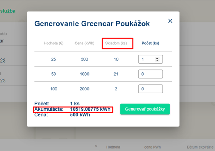
Task: Focus the count field in the 100 € row
Action: (x=150, y=89)
